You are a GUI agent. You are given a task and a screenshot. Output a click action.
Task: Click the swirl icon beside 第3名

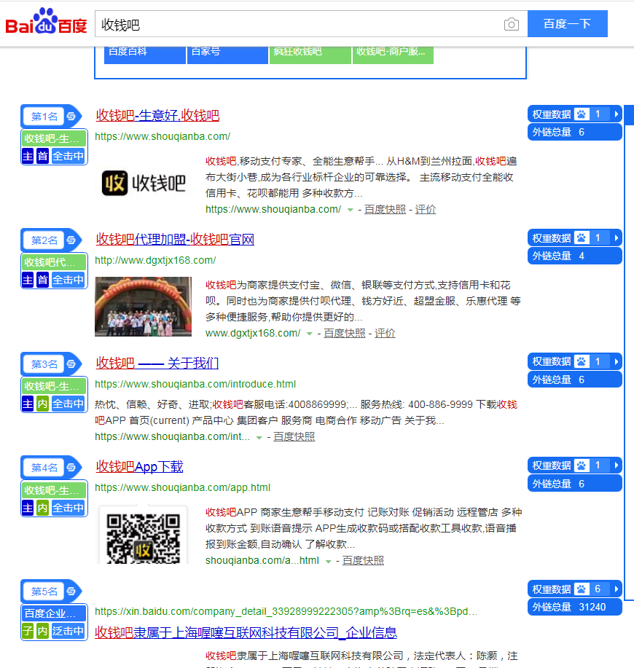(71, 364)
